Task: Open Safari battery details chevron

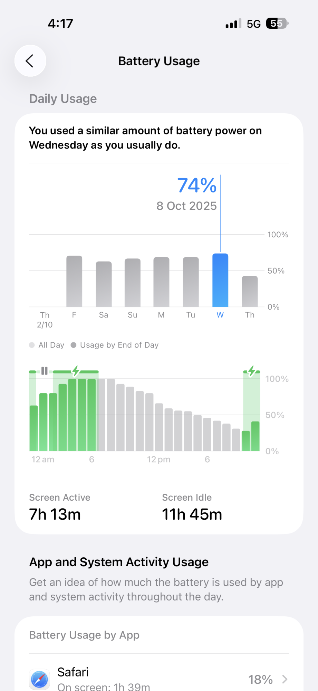Action: pos(285,679)
